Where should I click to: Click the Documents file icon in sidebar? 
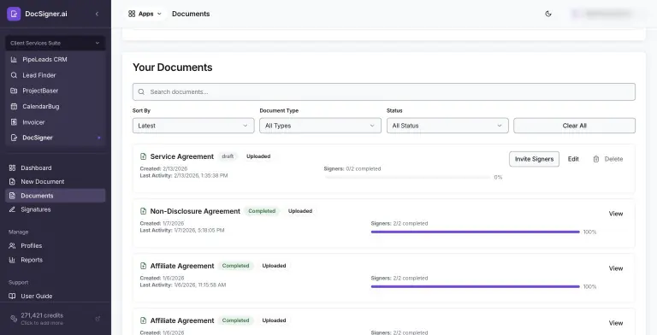tap(12, 196)
